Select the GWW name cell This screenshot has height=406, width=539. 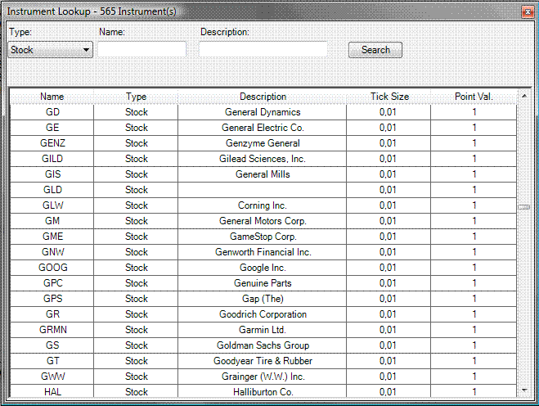coord(52,377)
